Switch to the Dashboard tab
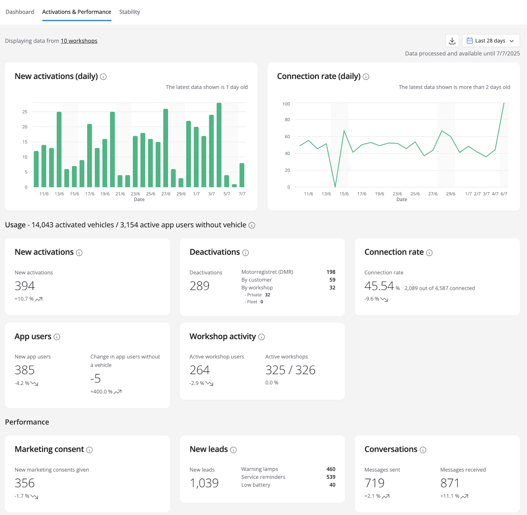 click(20, 12)
